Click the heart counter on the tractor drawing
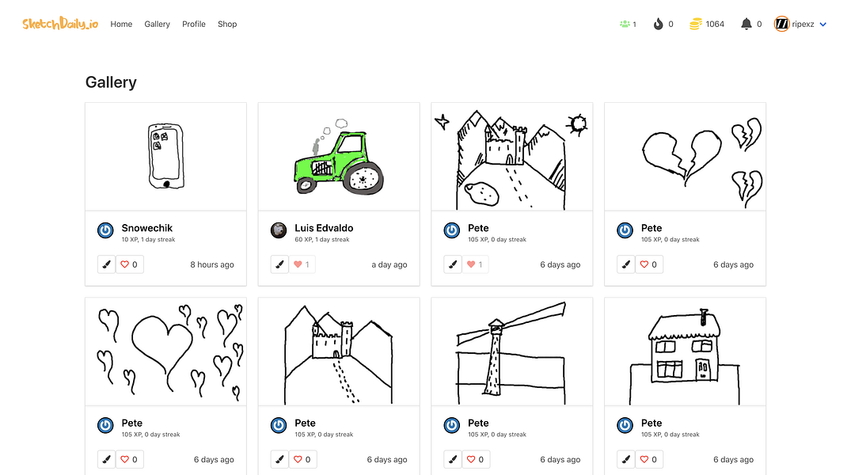 coord(302,264)
